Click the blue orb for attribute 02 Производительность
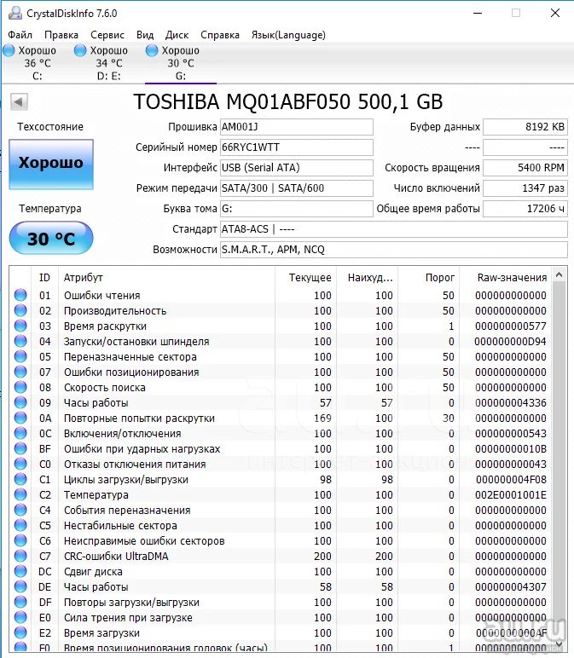 (x=20, y=310)
